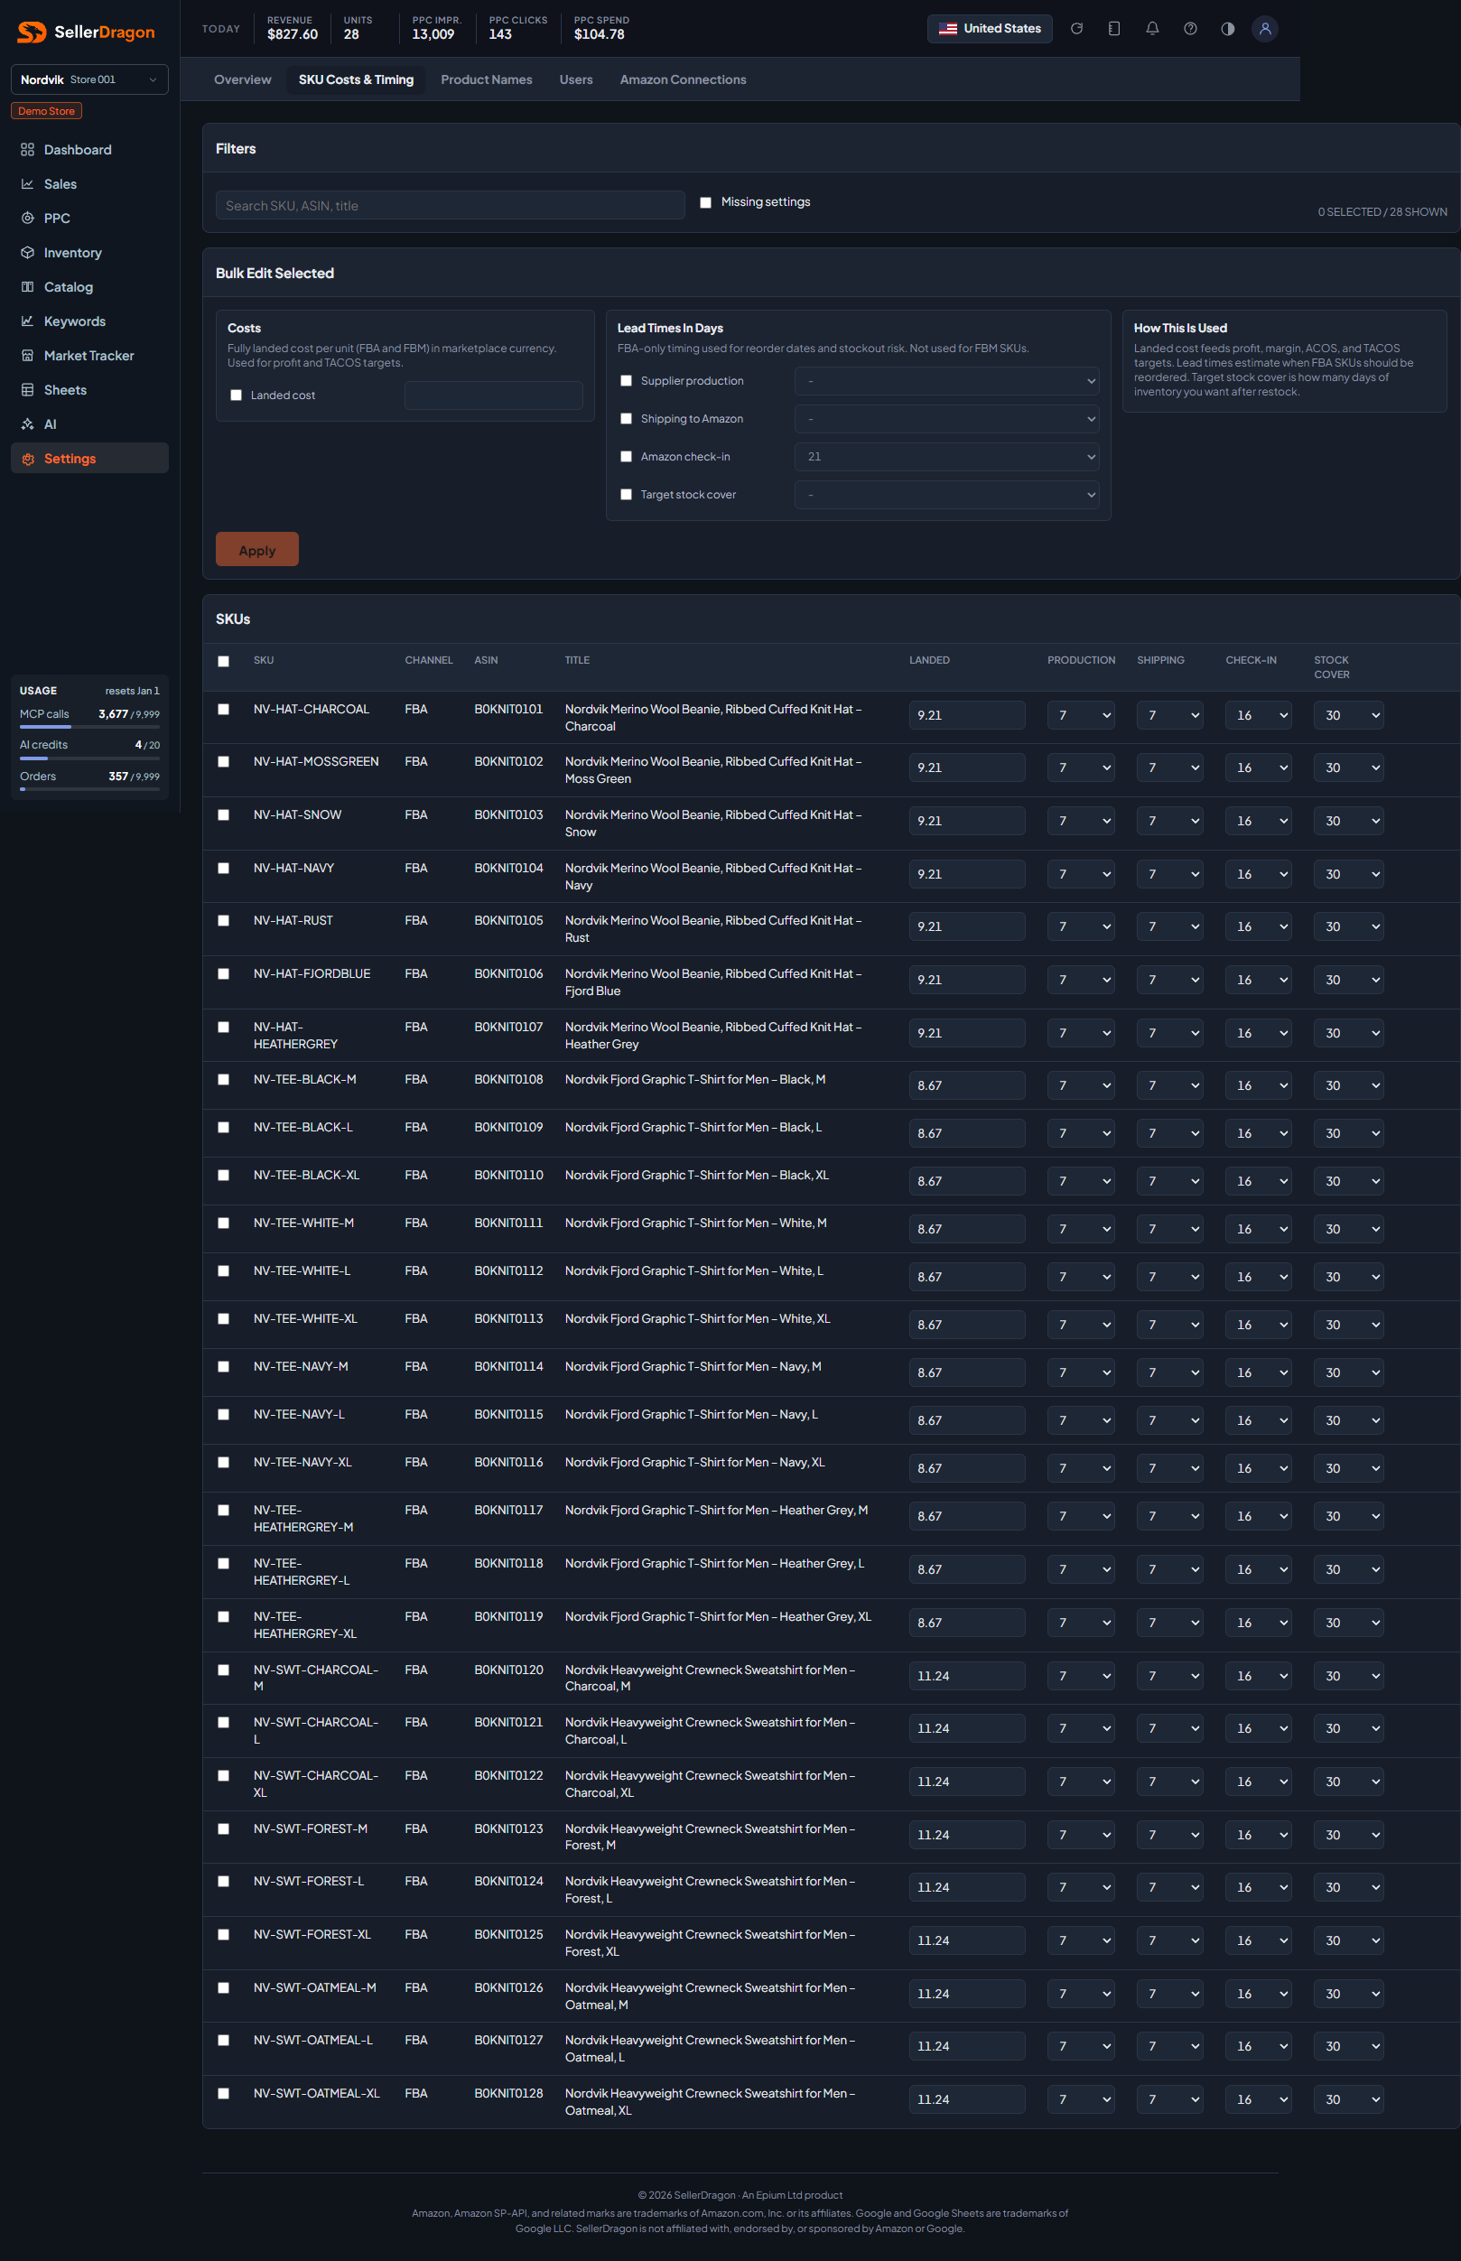Screen dimensions: 1461x2261
Task: Open the United States marketplace dropdown
Action: [x=990, y=29]
